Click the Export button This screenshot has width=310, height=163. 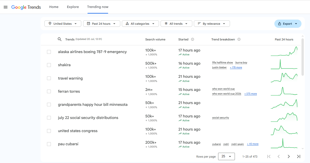tap(288, 24)
